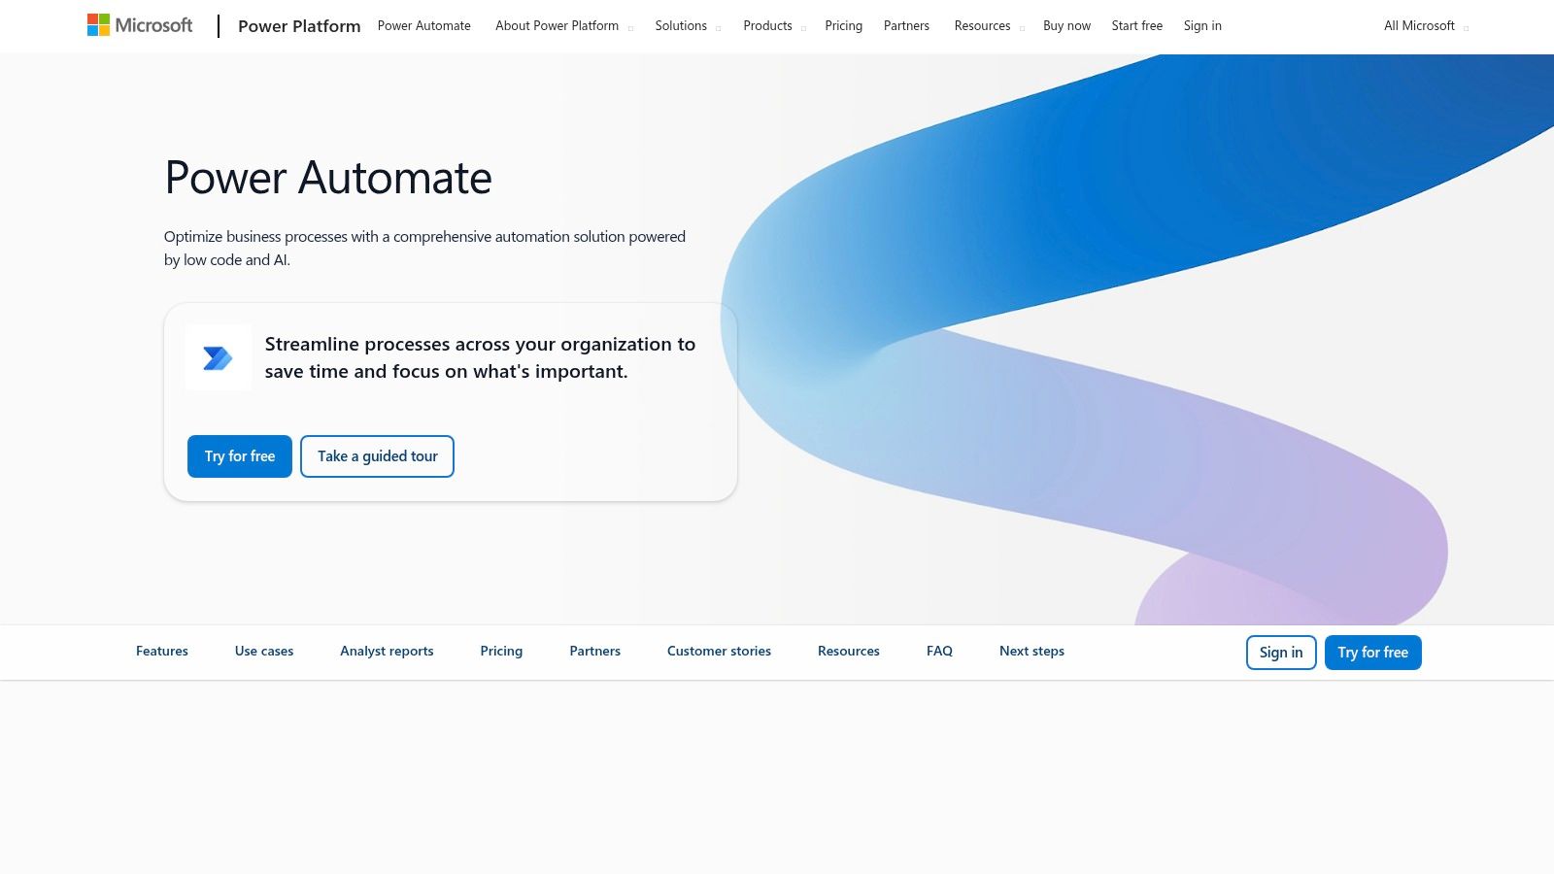Click the Microsoft logo
Image resolution: width=1554 pixels, height=874 pixels.
tap(140, 25)
